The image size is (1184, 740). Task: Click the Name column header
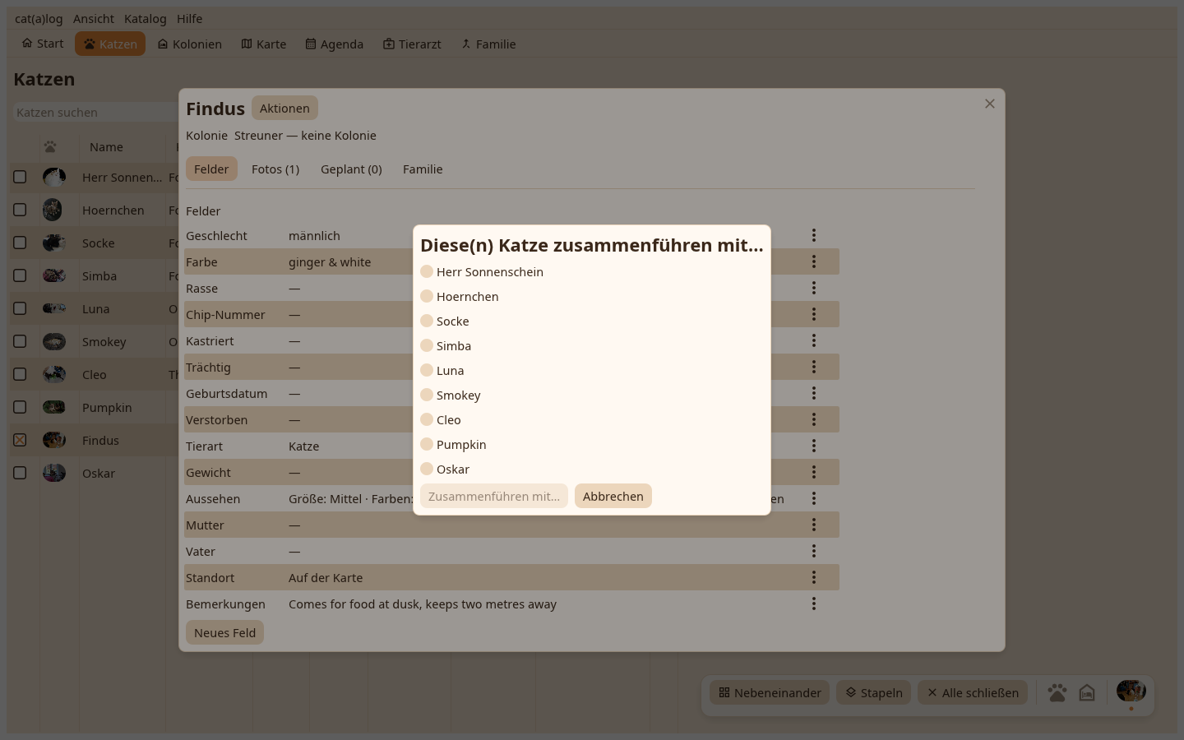(106, 146)
